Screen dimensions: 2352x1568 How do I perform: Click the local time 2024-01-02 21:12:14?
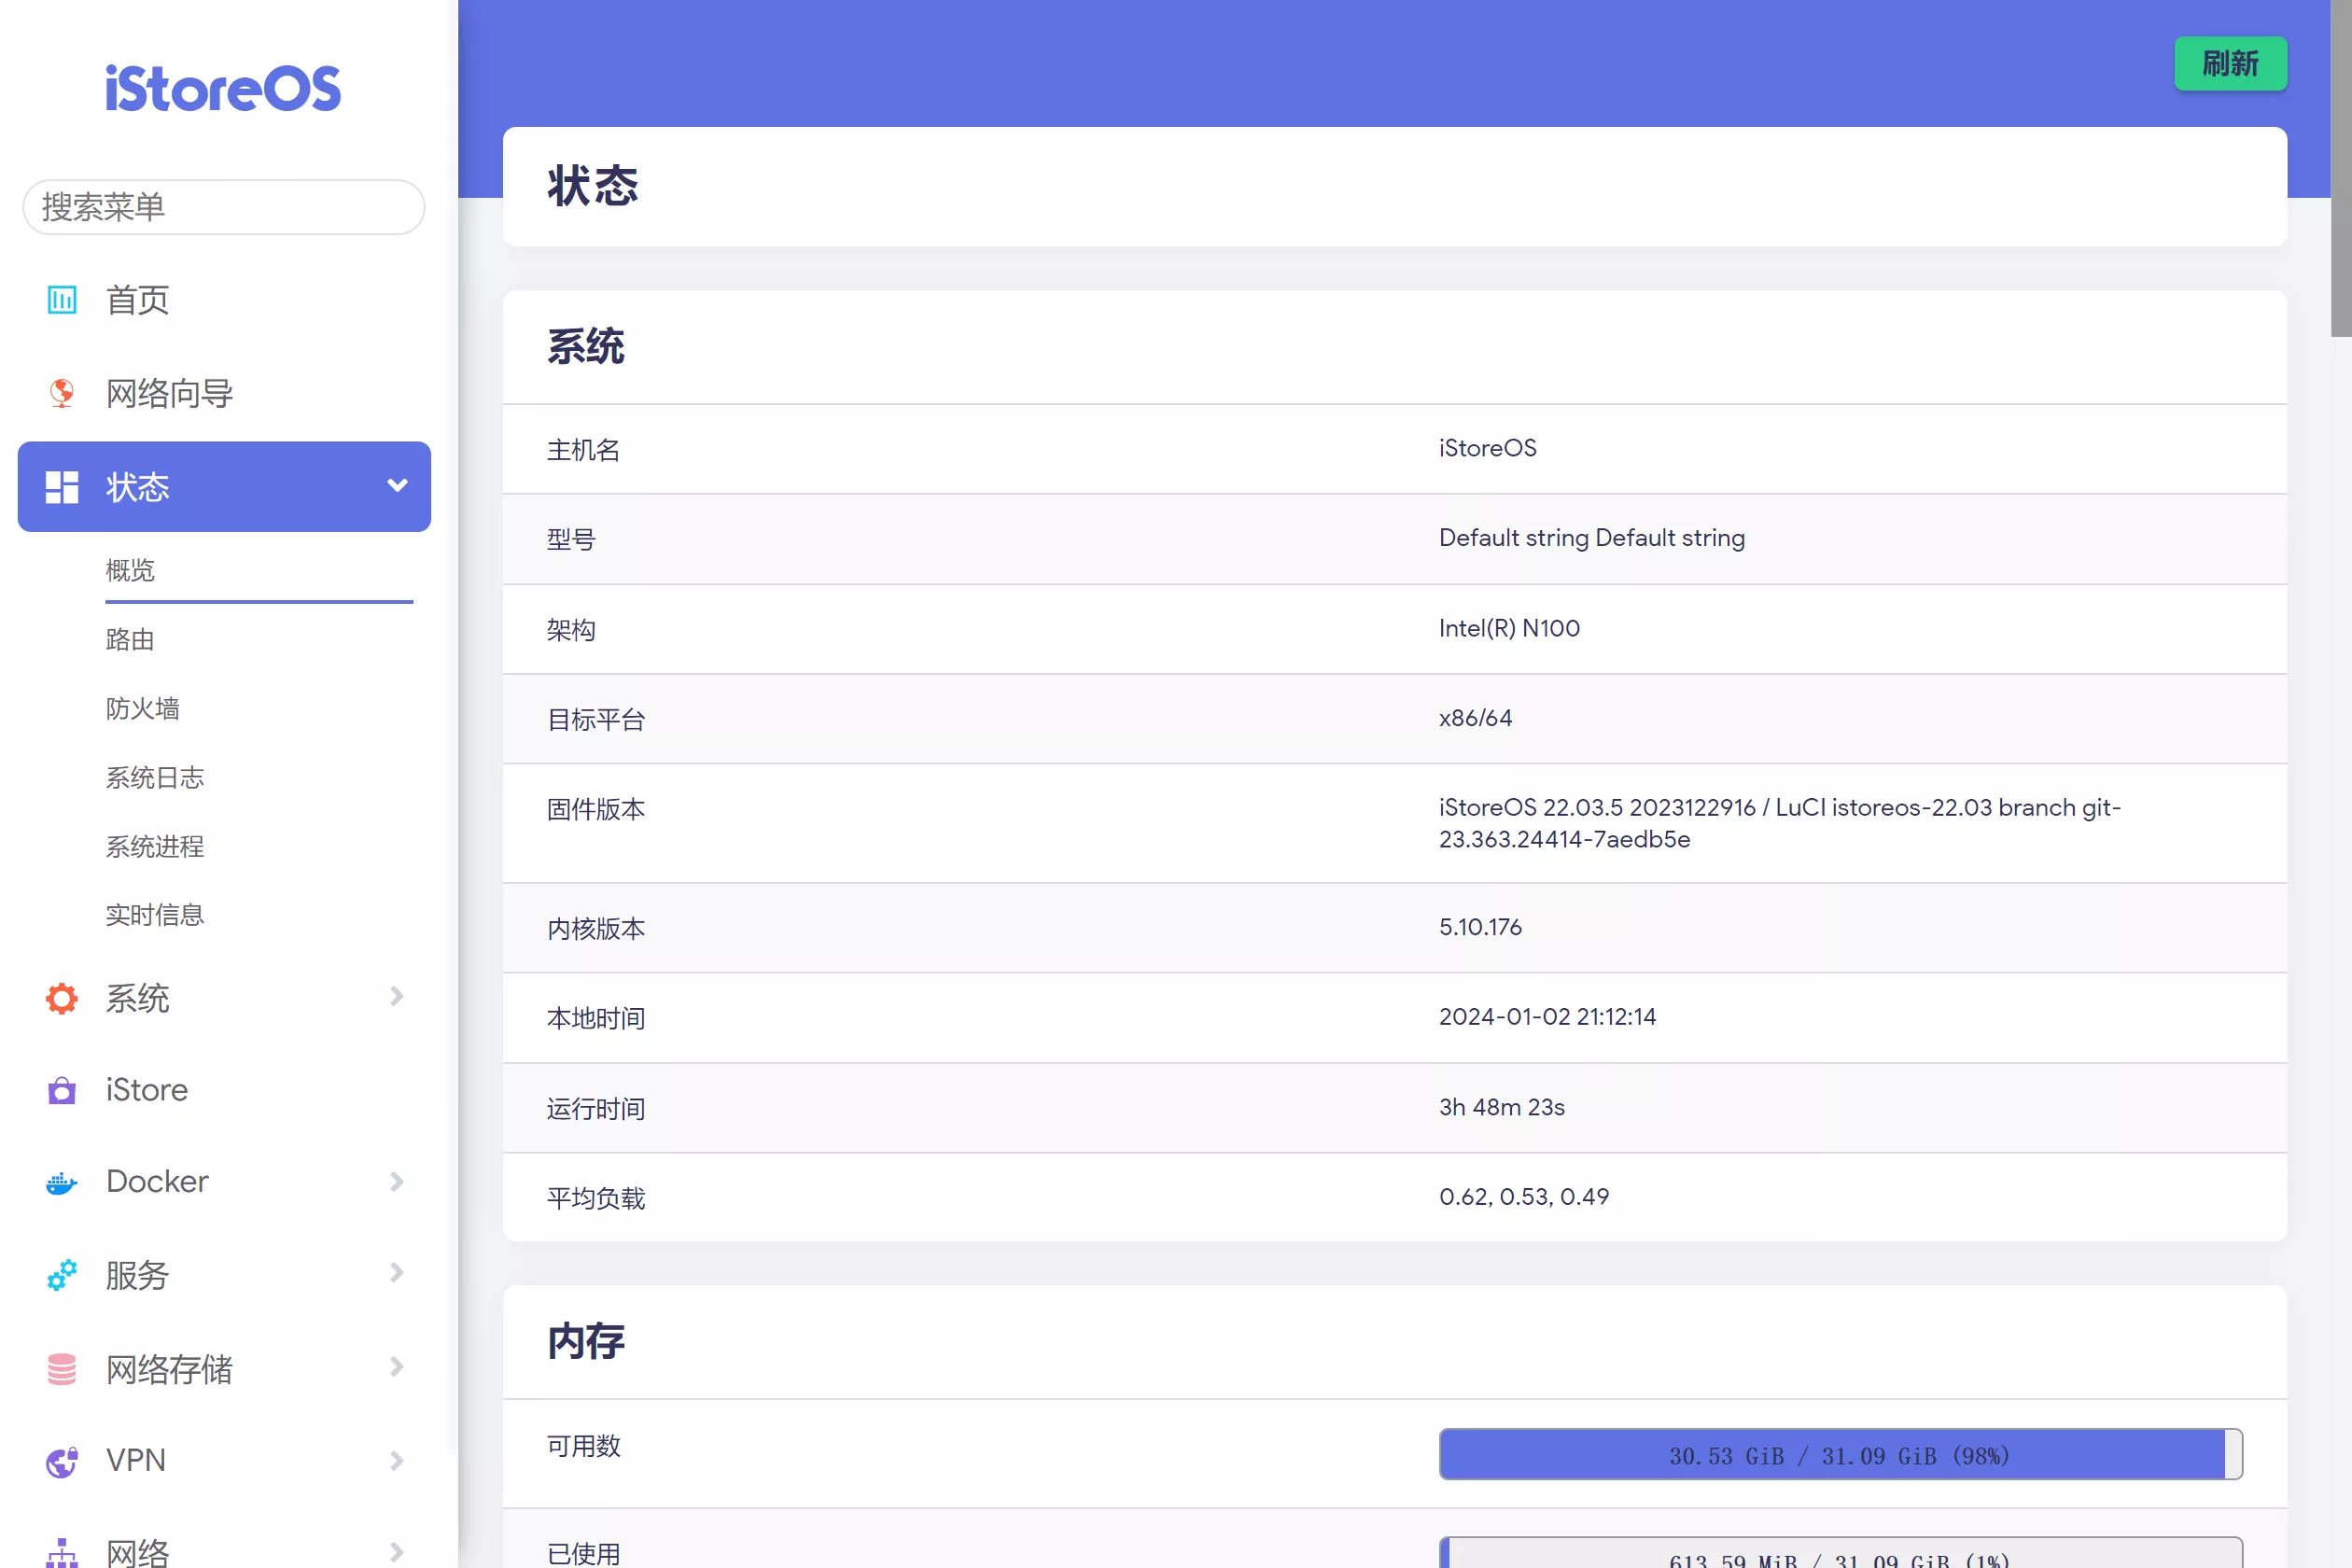[1547, 1017]
